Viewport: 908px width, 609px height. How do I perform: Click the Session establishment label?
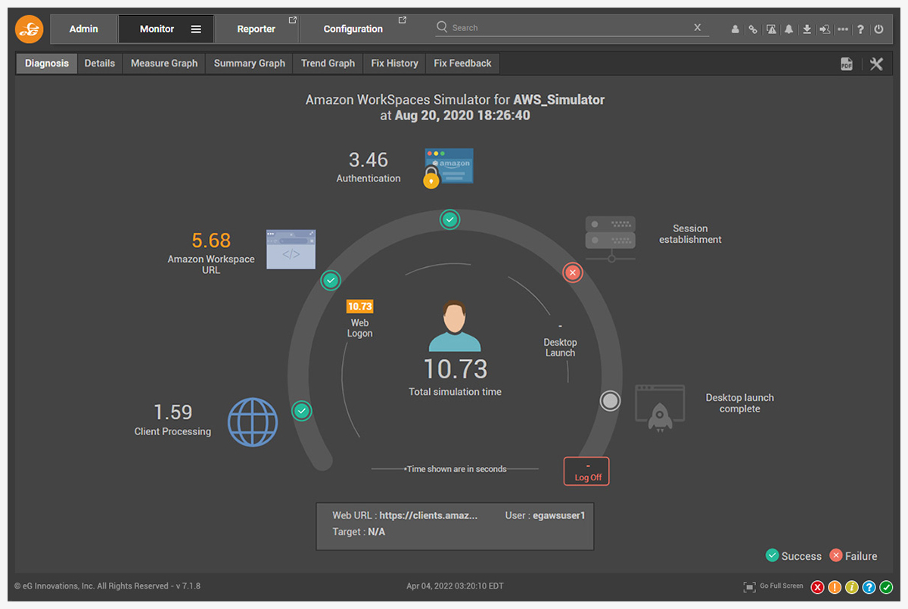690,234
